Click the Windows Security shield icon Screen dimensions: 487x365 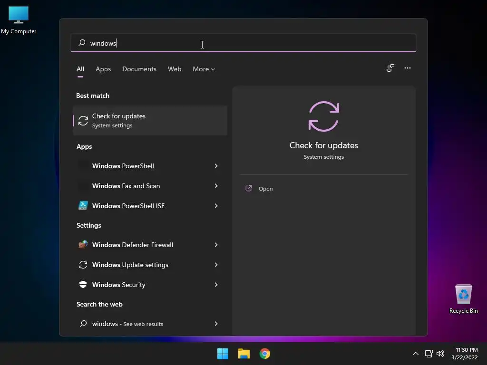pyautogui.click(x=83, y=284)
